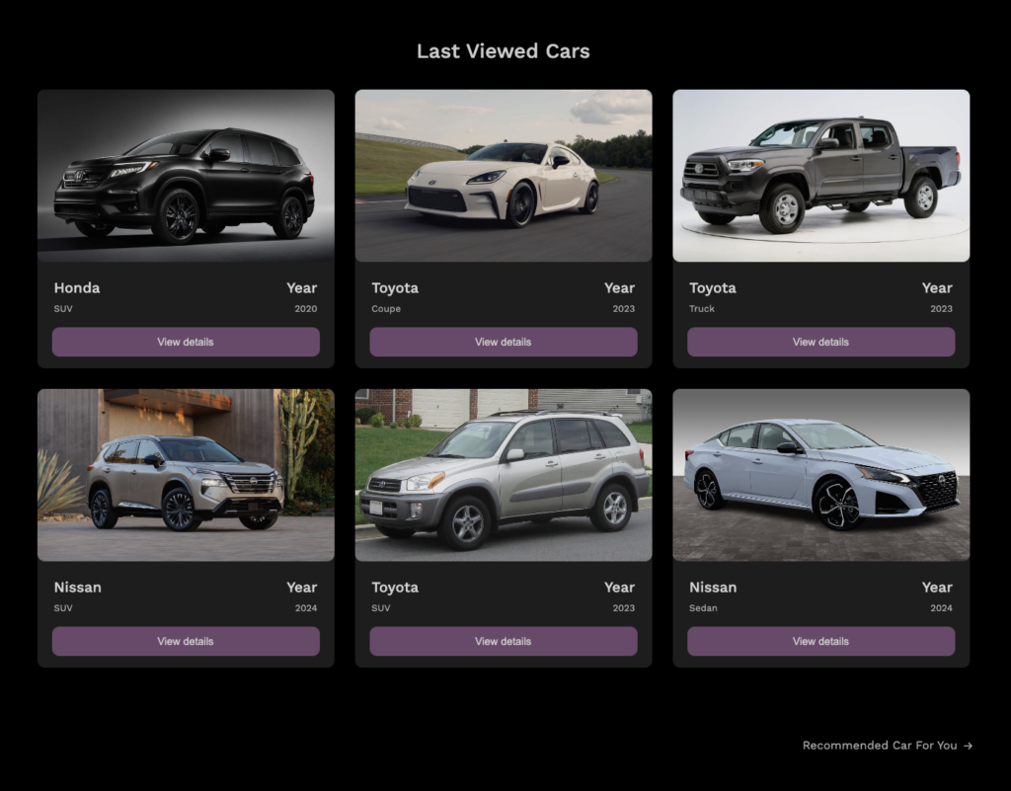
Task: Click View details for the Honda SUV
Action: coord(186,342)
